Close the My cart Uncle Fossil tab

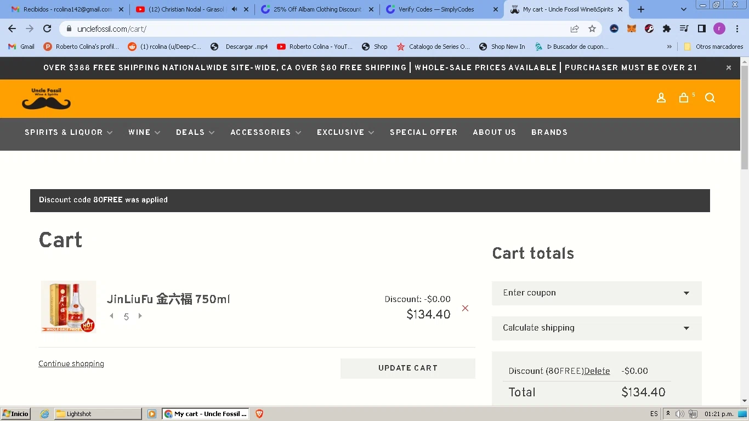(620, 9)
